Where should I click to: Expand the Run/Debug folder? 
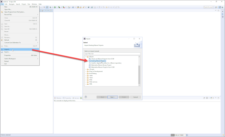click(x=86, y=74)
